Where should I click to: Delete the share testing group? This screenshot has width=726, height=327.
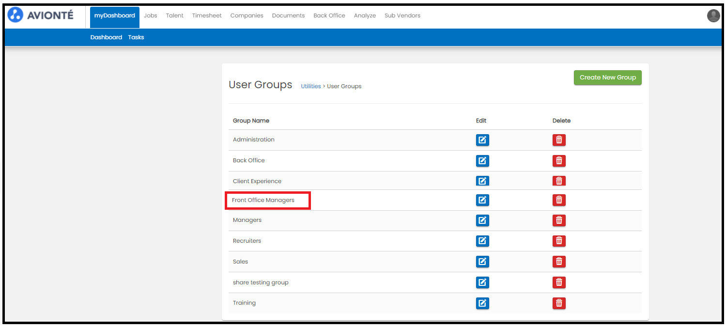coord(559,282)
